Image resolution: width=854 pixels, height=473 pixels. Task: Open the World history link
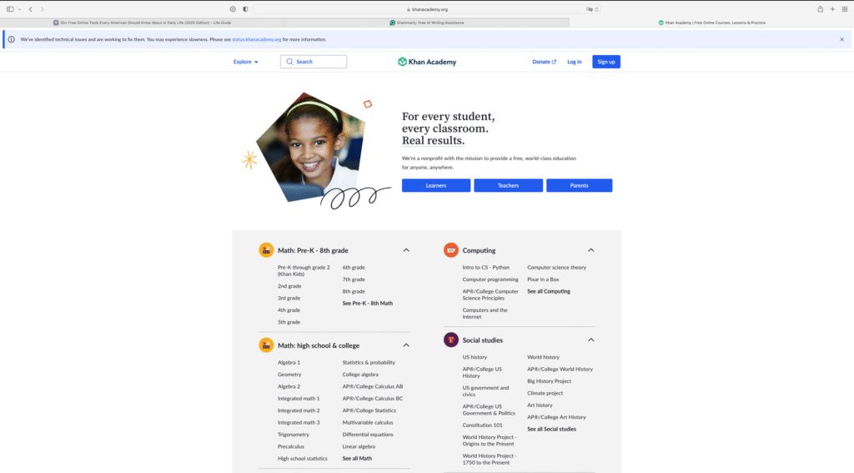point(543,357)
